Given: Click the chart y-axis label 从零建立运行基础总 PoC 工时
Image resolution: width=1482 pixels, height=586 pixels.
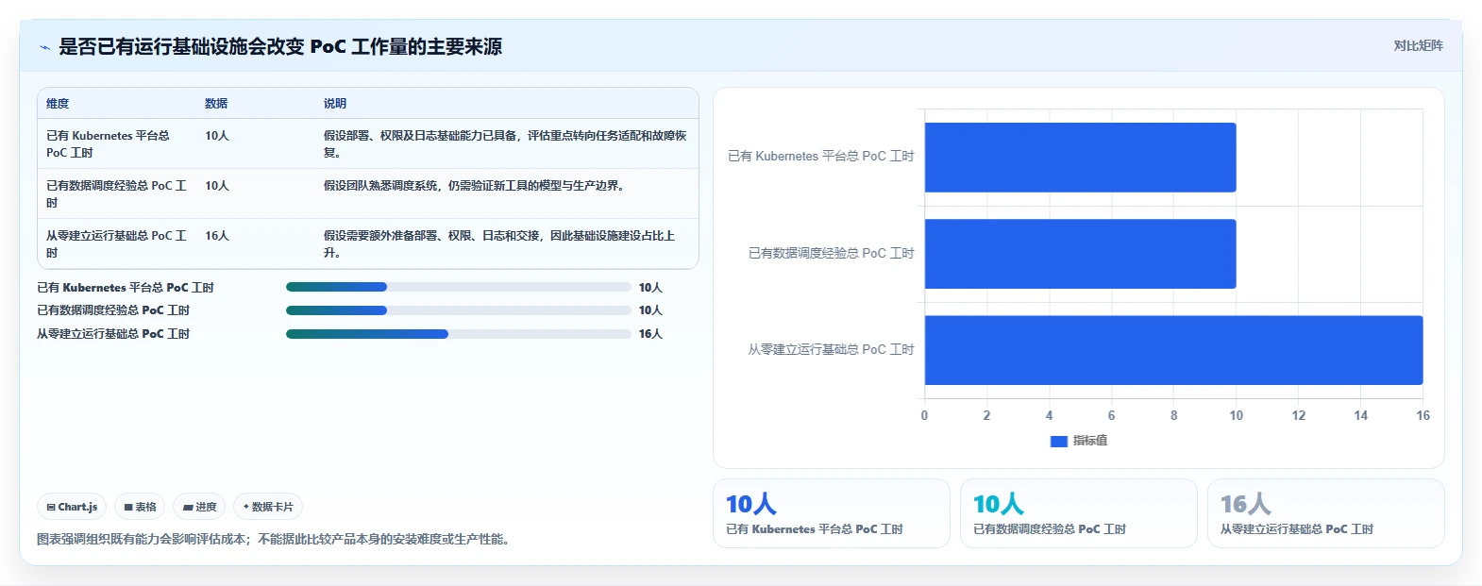Looking at the screenshot, I should tap(832, 350).
